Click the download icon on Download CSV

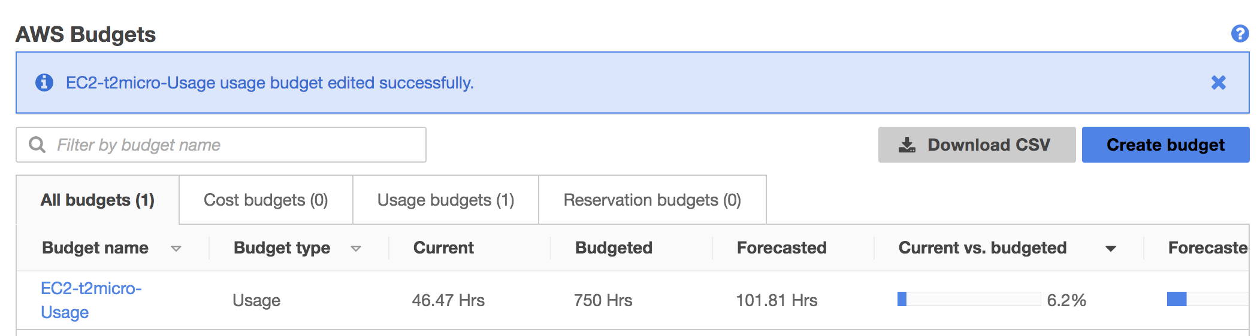(x=907, y=145)
